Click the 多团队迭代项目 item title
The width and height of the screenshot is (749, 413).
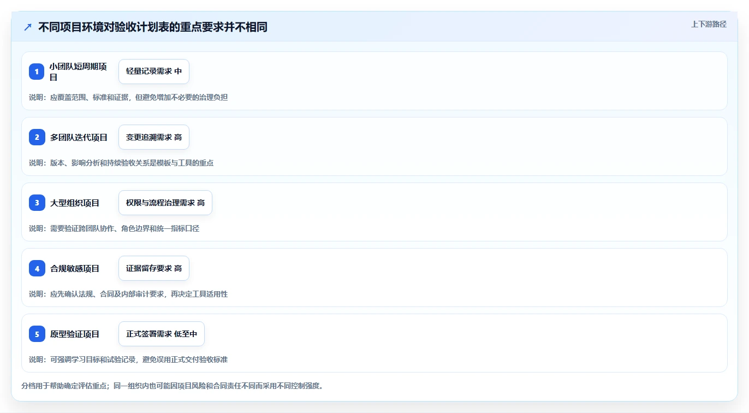(x=79, y=137)
